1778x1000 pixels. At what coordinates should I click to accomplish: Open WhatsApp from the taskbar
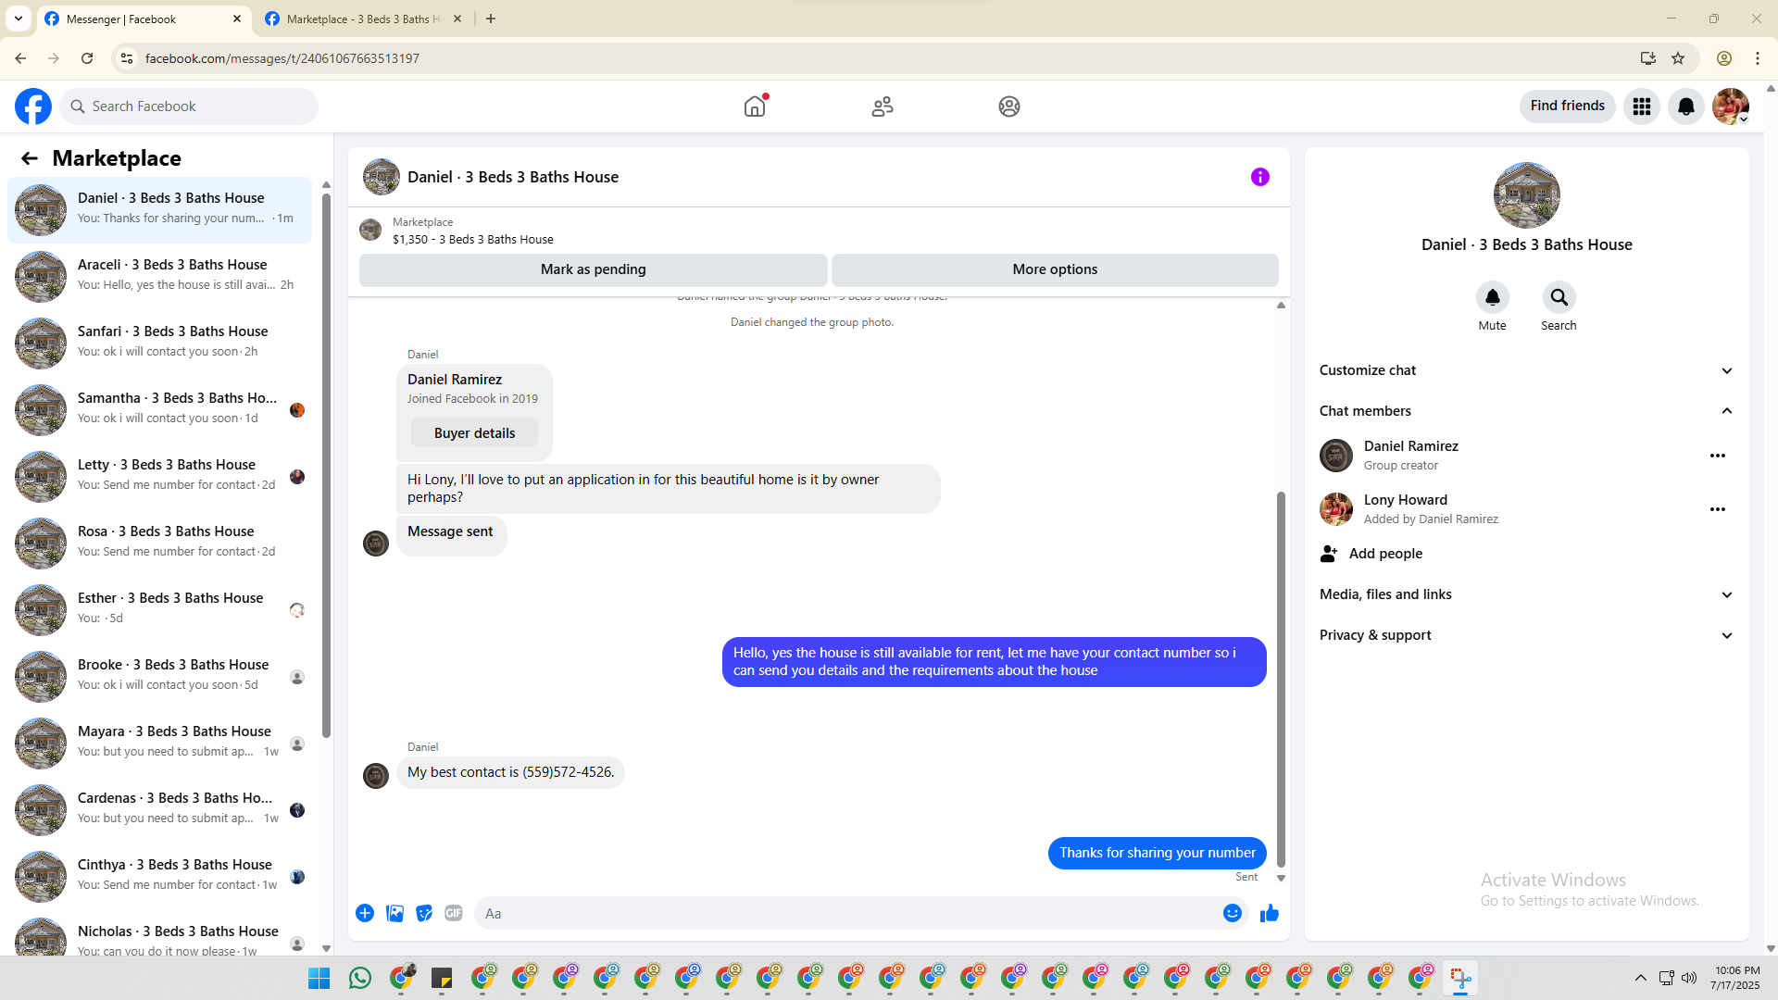coord(360,978)
